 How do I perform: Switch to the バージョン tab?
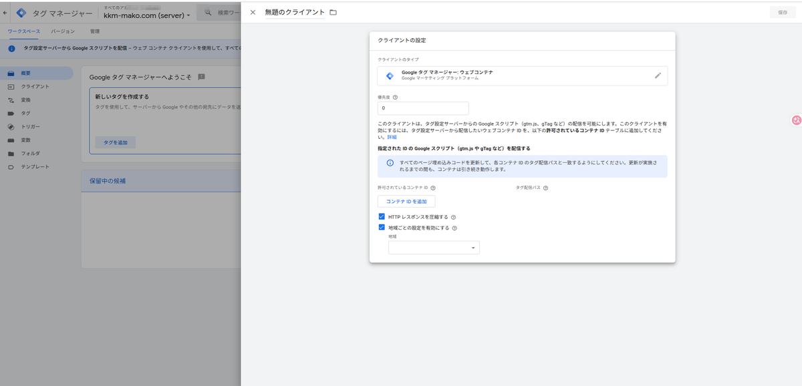point(63,31)
